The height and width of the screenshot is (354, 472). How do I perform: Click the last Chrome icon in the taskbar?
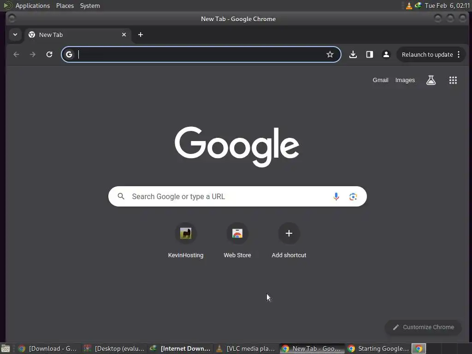tap(419, 349)
